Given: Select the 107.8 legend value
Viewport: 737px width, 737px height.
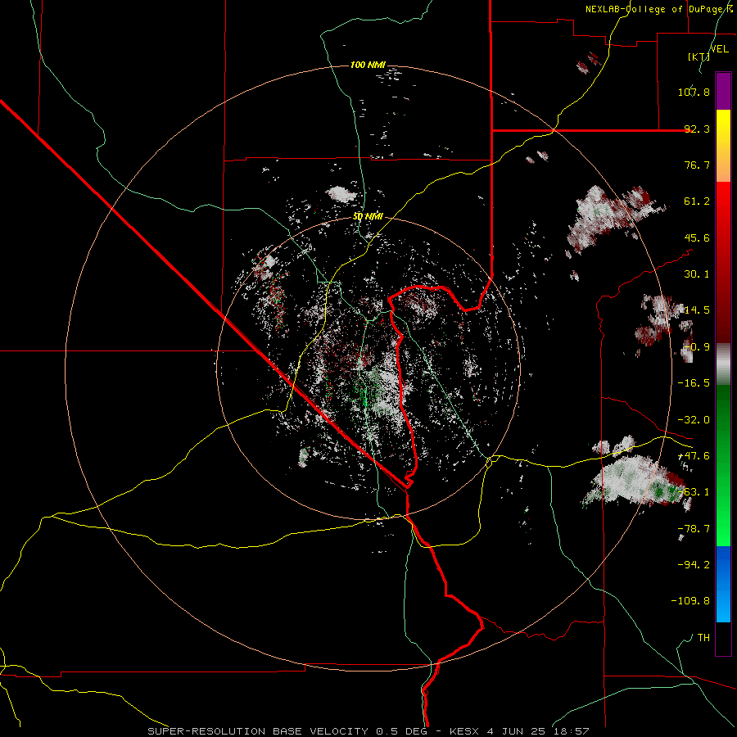Looking at the screenshot, I should (694, 92).
